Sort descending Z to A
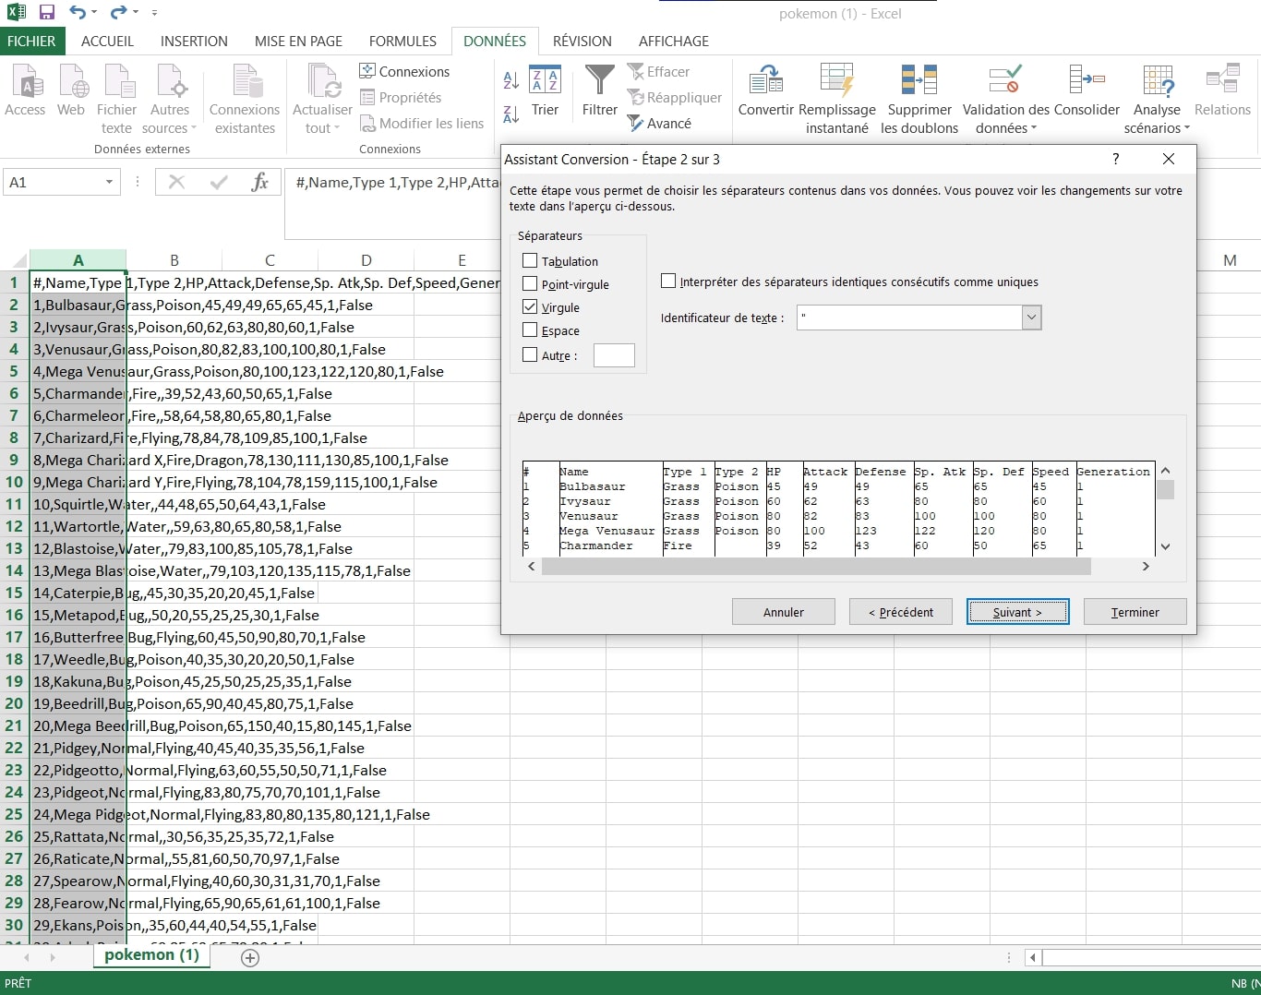This screenshot has width=1261, height=995. 510,114
